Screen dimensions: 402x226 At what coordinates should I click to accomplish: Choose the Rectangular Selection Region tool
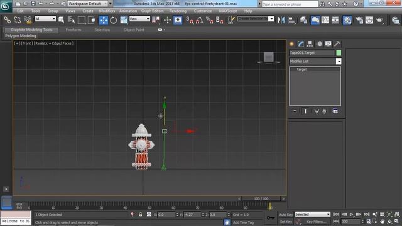point(82,19)
